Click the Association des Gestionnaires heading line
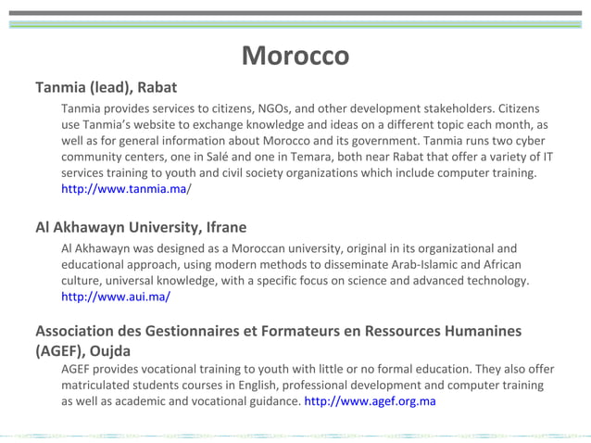The width and height of the screenshot is (591, 443). [x=279, y=331]
